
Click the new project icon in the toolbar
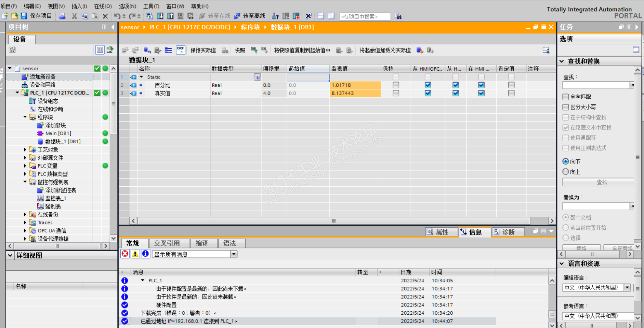[5, 16]
